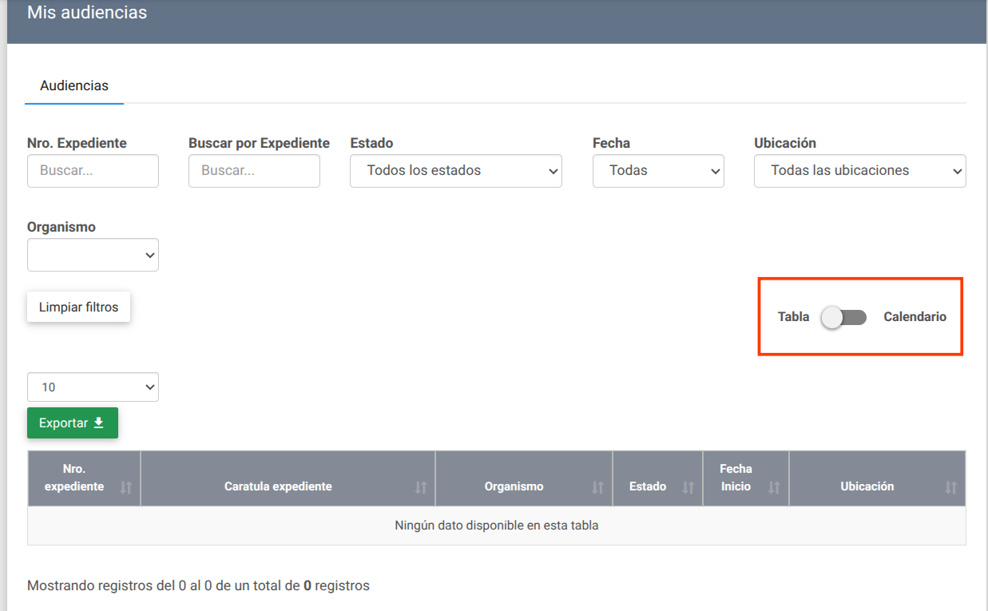Click download icon on Exportar button
The height and width of the screenshot is (611, 988).
(x=99, y=423)
